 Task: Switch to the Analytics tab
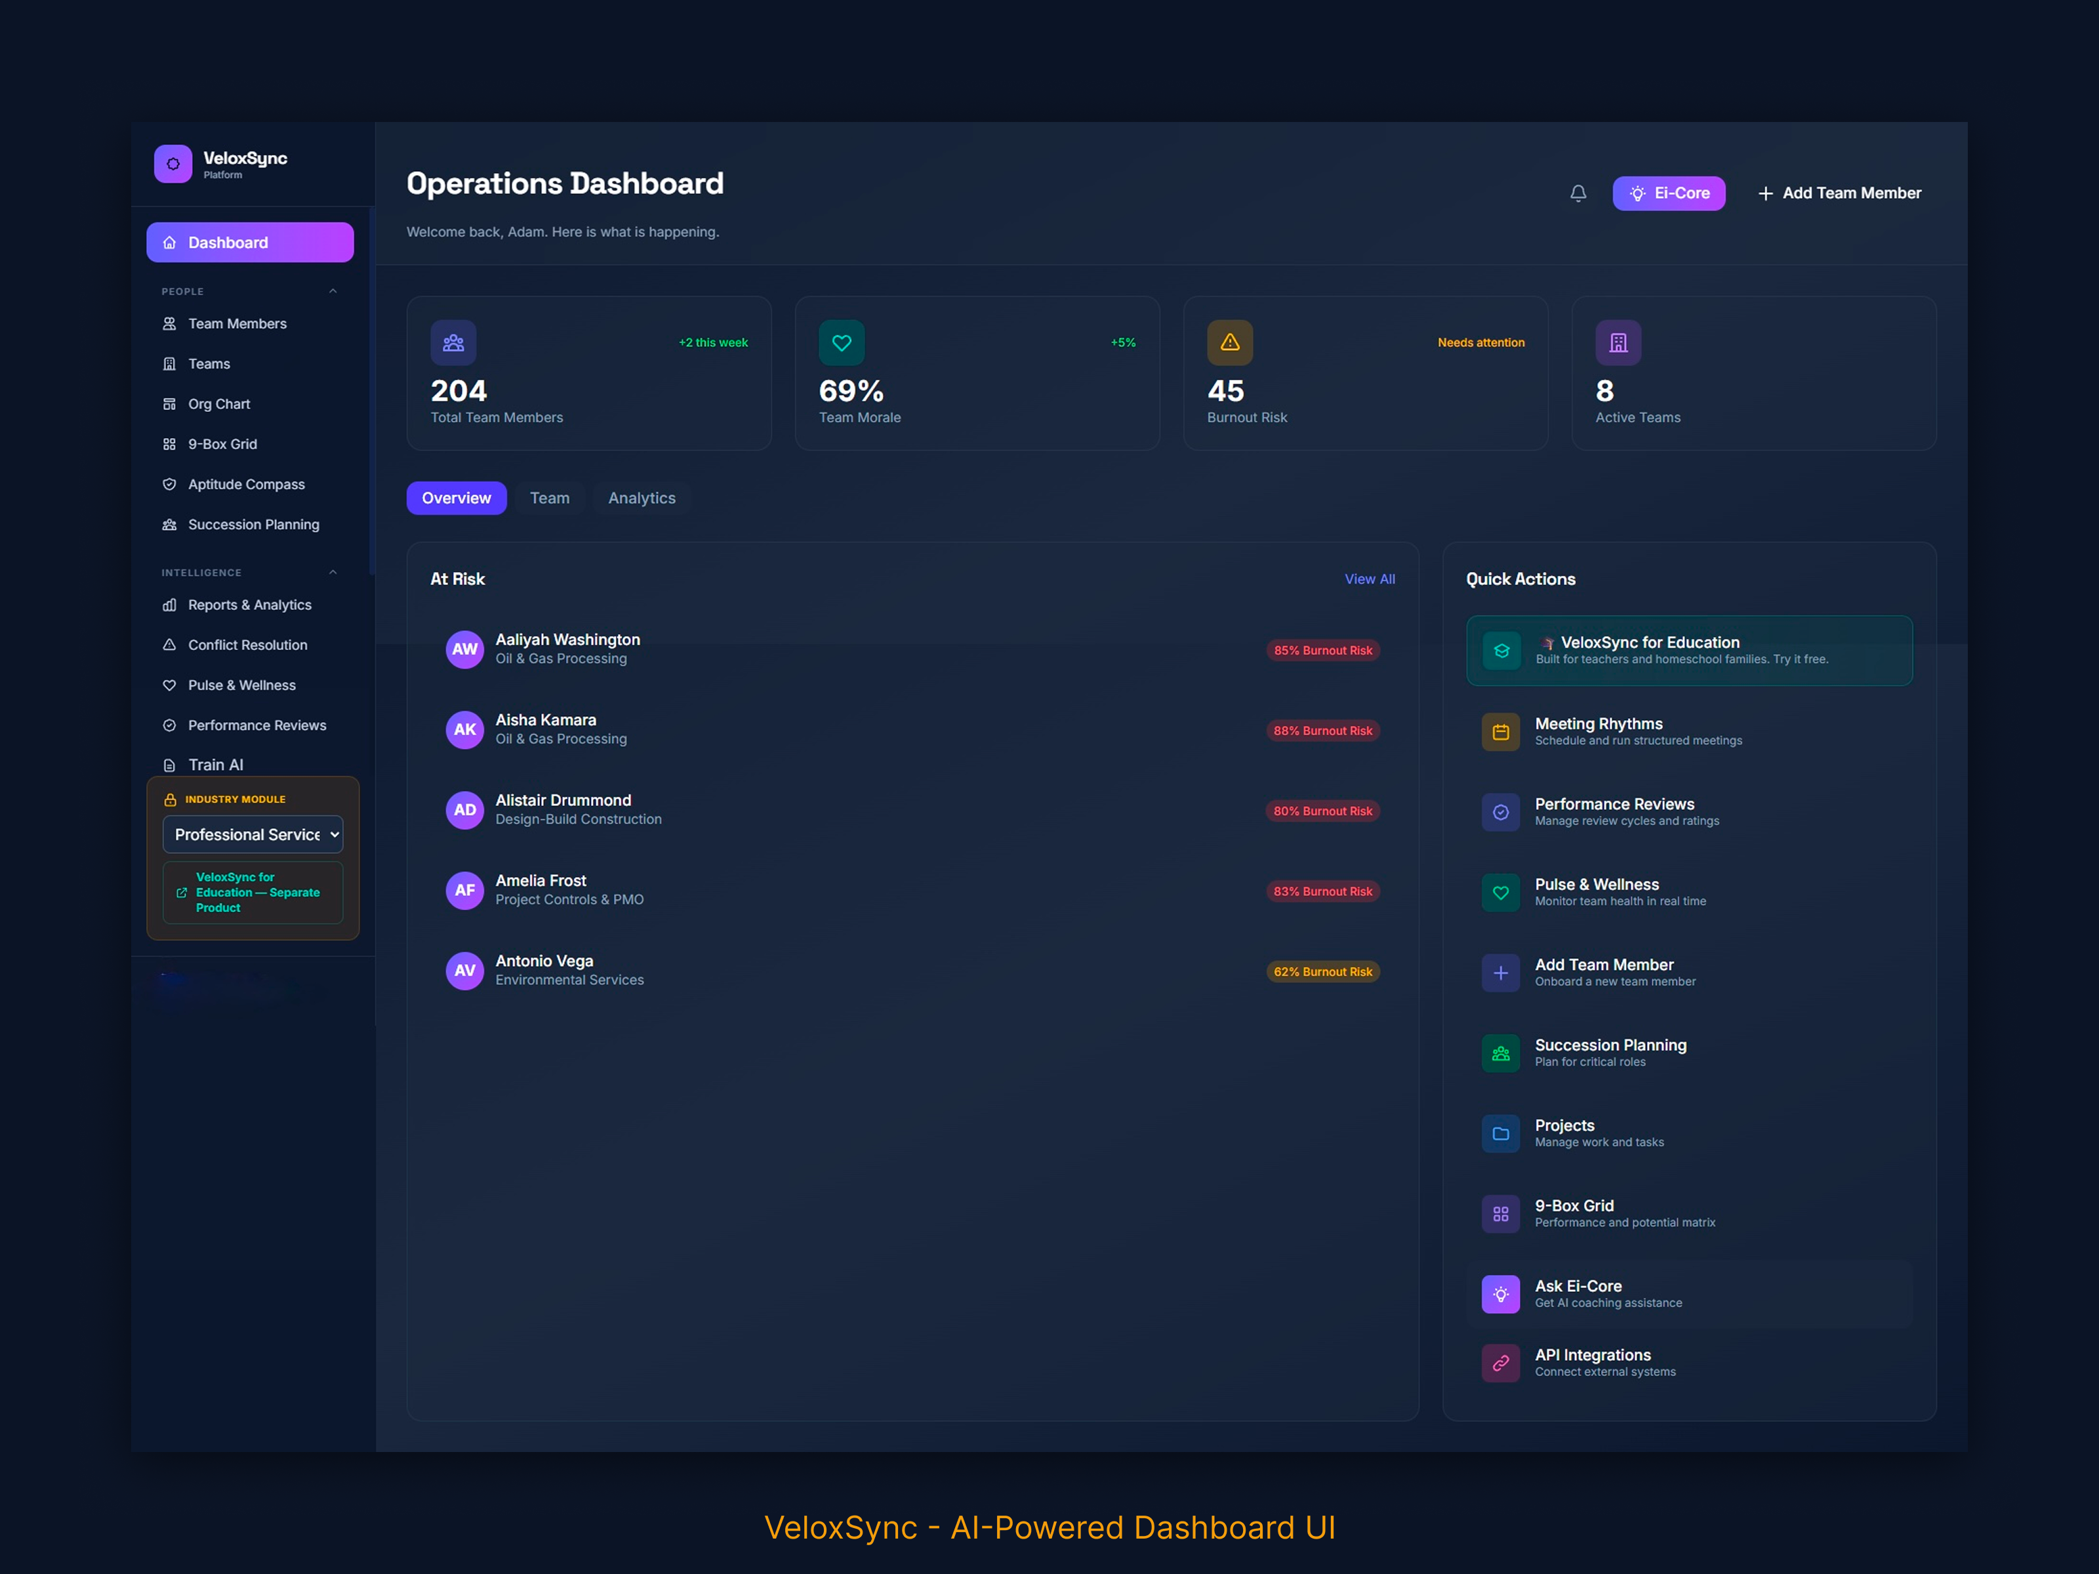pos(642,498)
